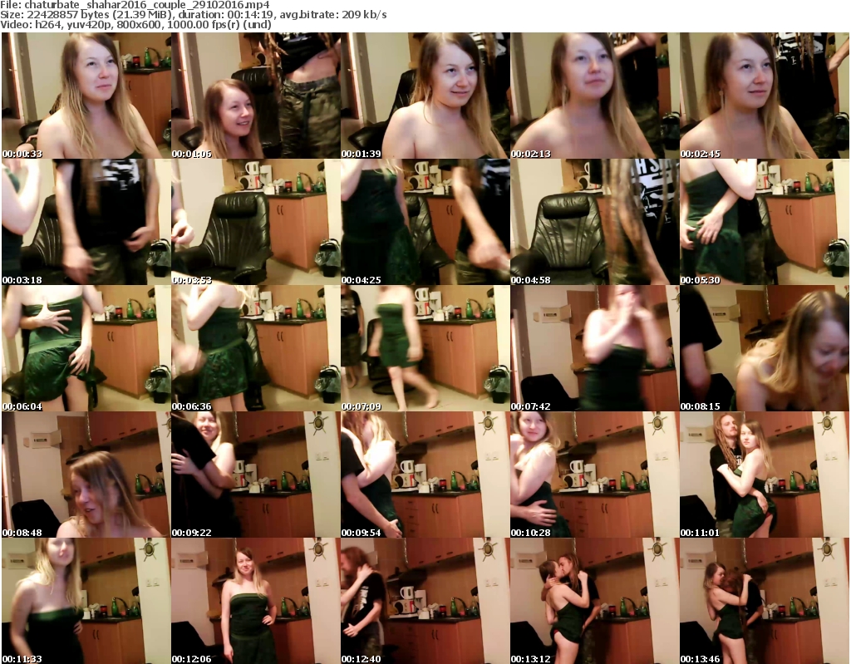The height and width of the screenshot is (664, 851).
Task: Select the 00:12:40 frame
Action: click(425, 601)
